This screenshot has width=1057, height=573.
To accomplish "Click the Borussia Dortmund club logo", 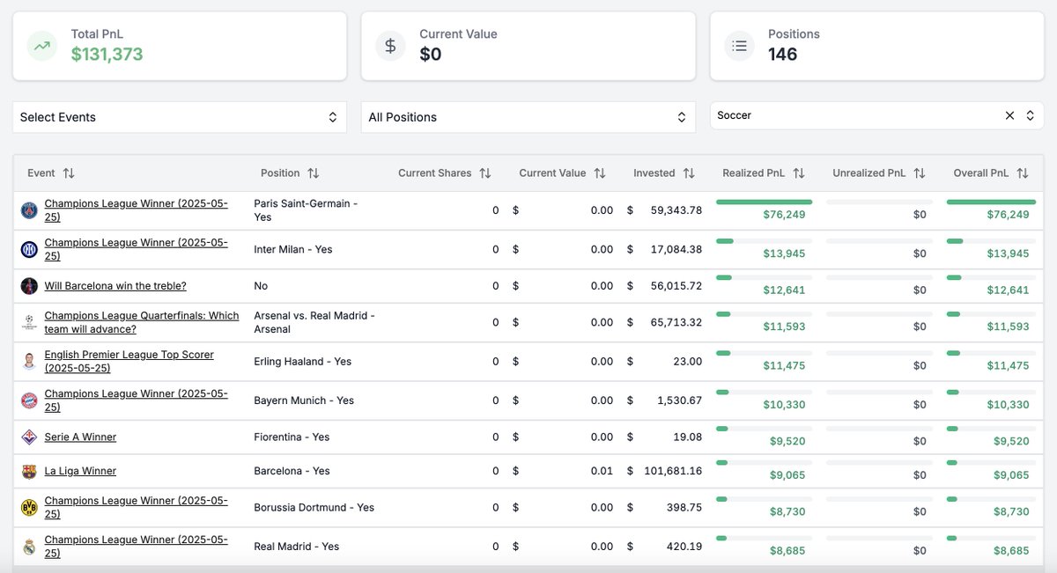I will point(29,508).
